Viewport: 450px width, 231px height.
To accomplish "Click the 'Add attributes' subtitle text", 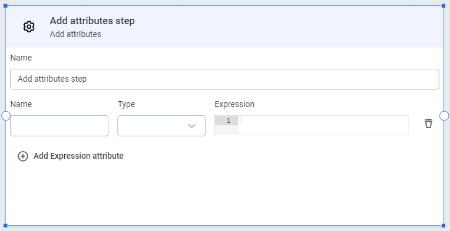I will pos(75,34).
